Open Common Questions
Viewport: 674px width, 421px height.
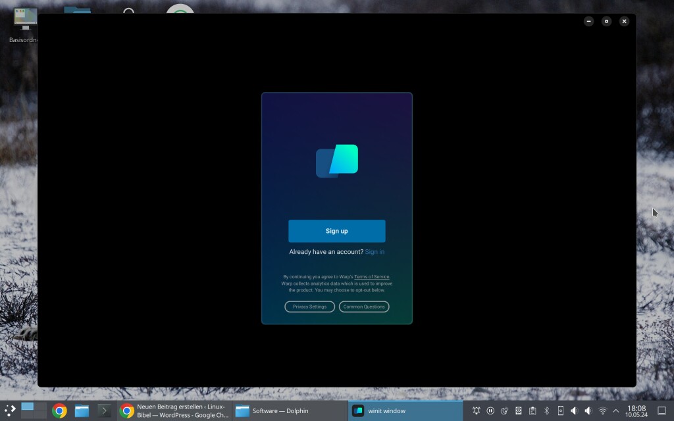(x=363, y=307)
